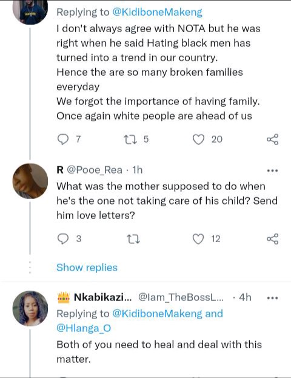Open @Hlanga_O mention link

tap(84, 328)
